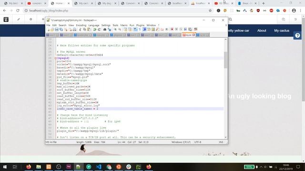The image size is (305, 171).
Task: Click the Print icon in Notepad++ toolbar
Action: 74,29
